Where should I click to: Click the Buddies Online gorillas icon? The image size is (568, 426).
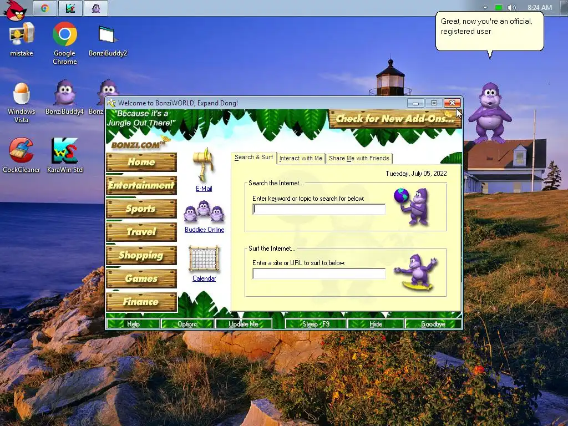(204, 211)
